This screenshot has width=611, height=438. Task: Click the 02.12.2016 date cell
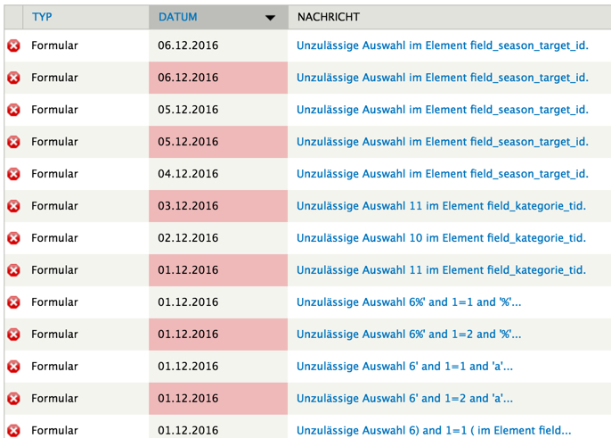click(188, 238)
